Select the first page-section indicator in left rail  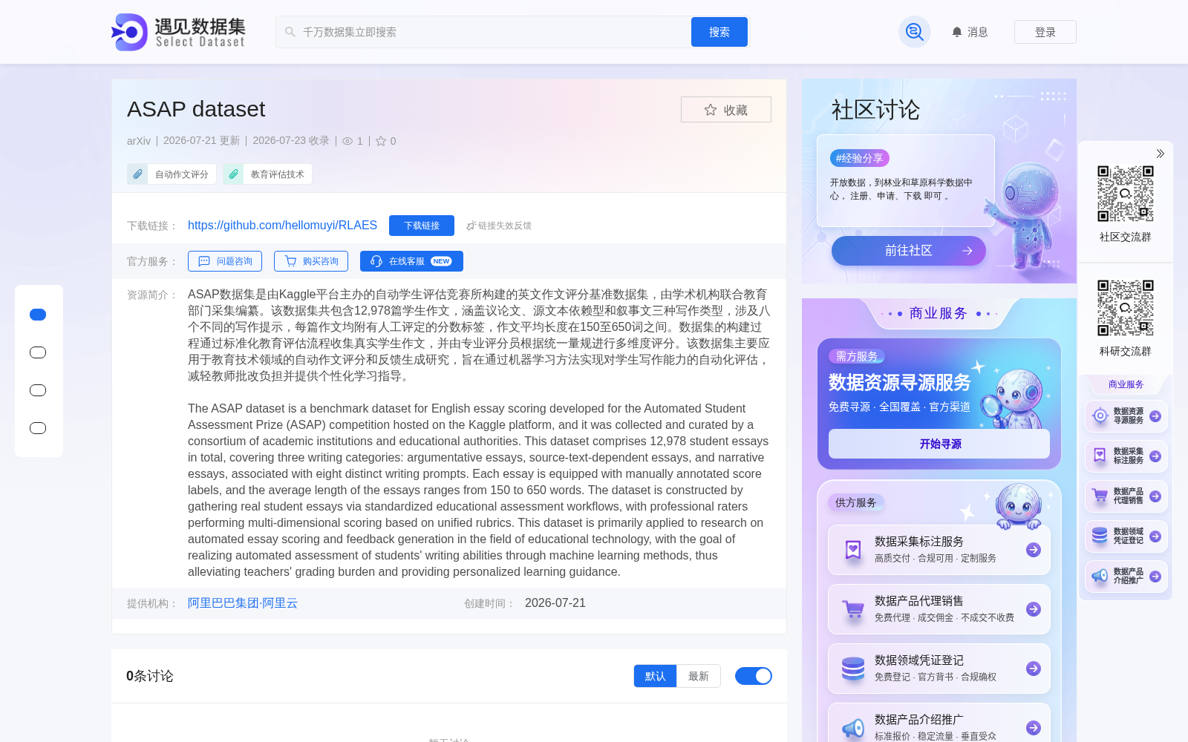coord(38,315)
